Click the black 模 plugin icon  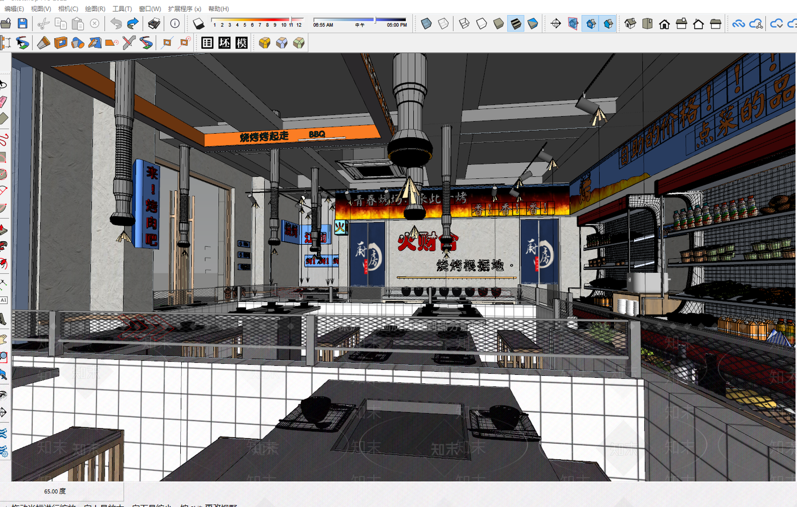coord(242,43)
